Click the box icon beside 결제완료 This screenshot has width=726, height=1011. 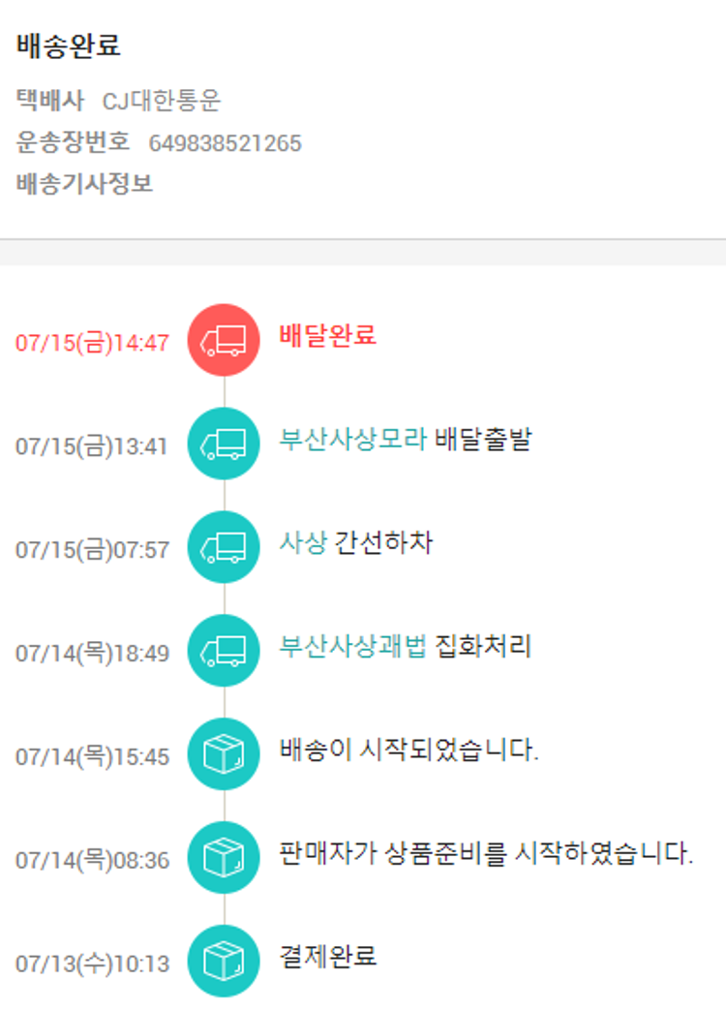coord(224,962)
